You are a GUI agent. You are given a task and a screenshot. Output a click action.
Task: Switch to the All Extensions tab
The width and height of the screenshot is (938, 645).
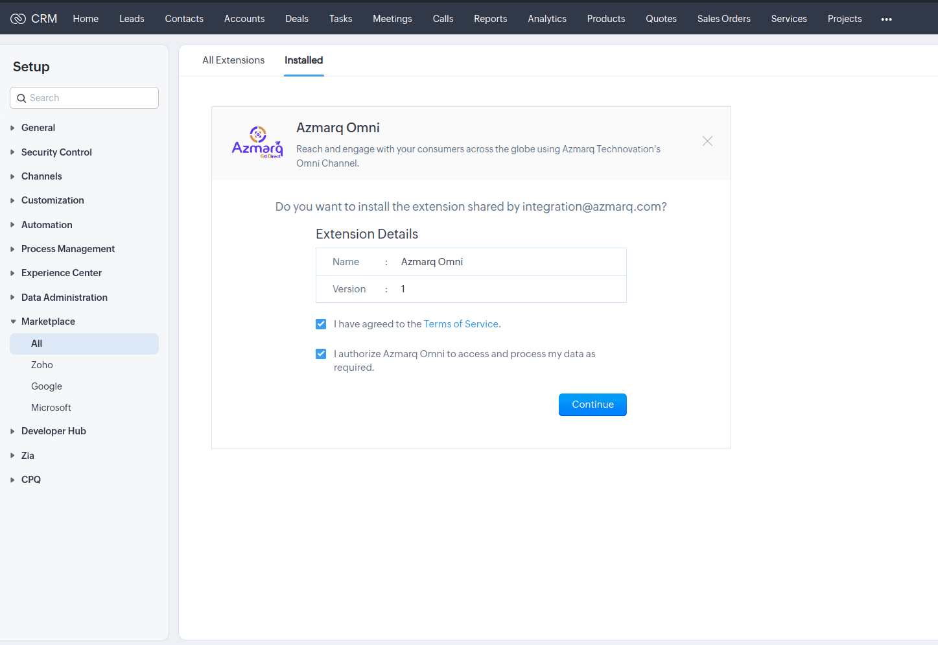coord(233,60)
